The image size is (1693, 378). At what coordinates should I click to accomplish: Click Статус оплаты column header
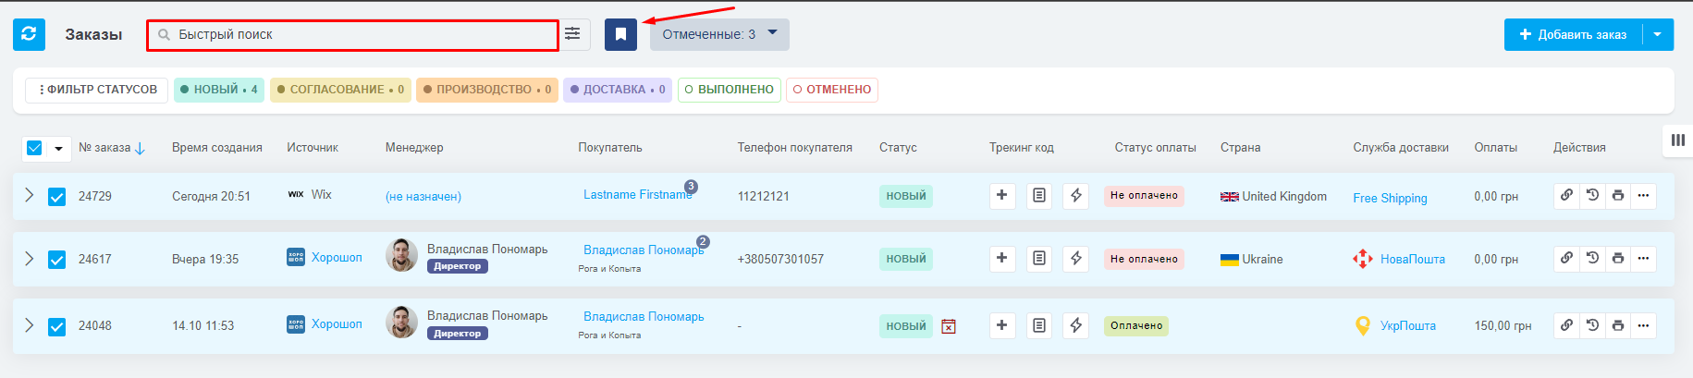click(1155, 147)
